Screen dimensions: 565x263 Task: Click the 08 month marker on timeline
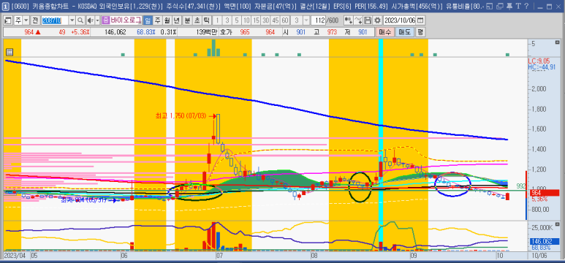pyautogui.click(x=314, y=255)
